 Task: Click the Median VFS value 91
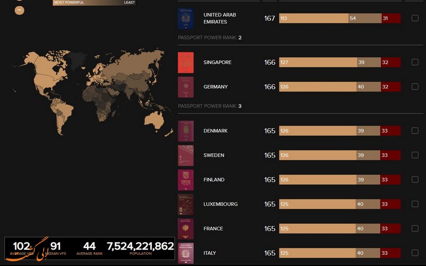[55, 246]
